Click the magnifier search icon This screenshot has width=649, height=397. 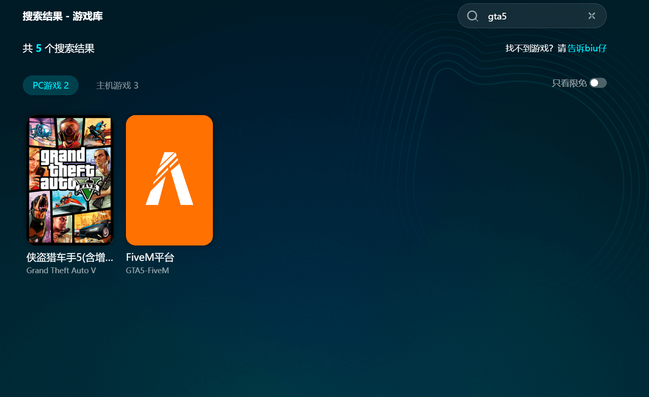point(473,16)
